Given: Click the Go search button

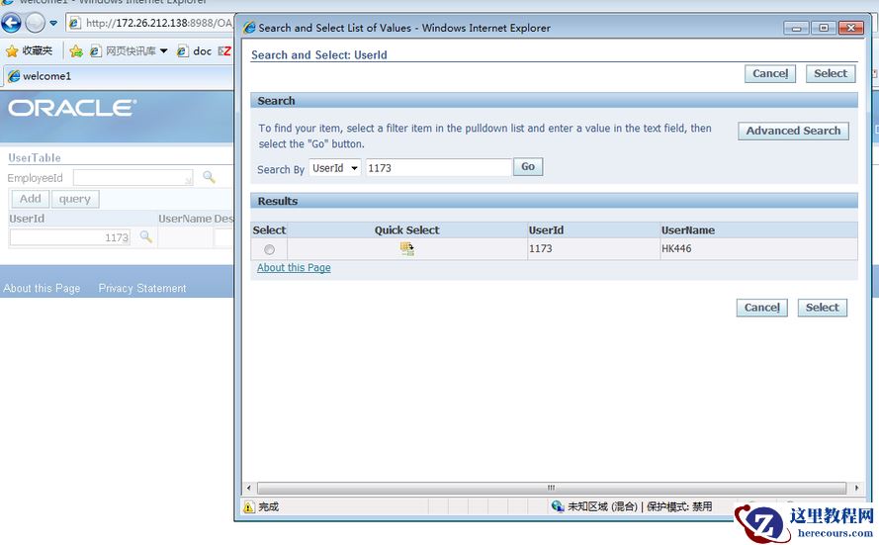Looking at the screenshot, I should tap(528, 166).
